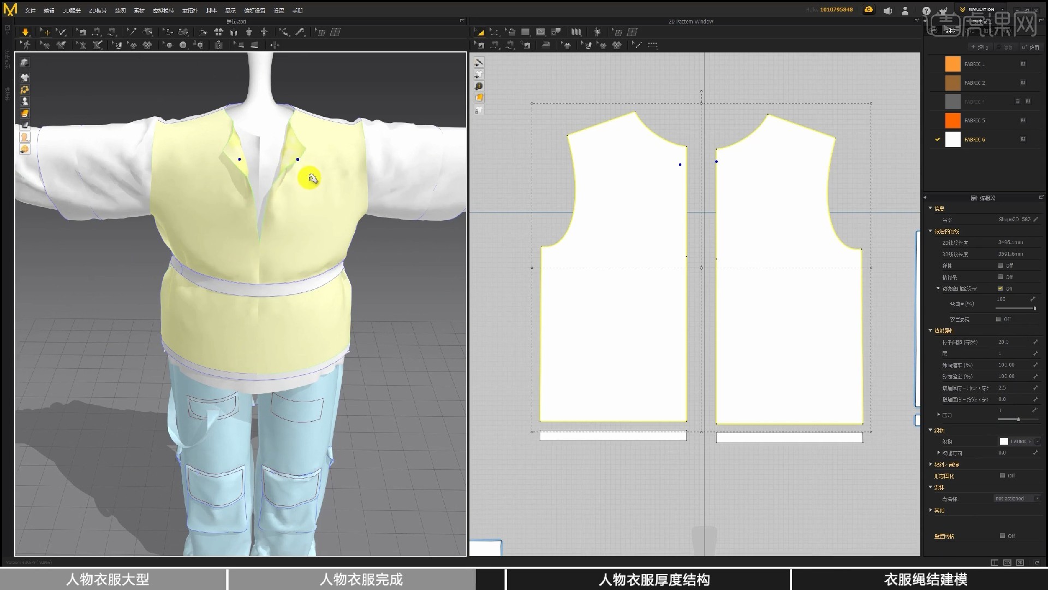
Task: Open the 2D板片 menu
Action: coord(98,10)
